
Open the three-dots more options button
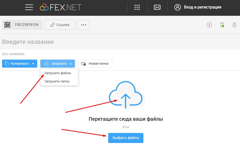click(x=84, y=25)
